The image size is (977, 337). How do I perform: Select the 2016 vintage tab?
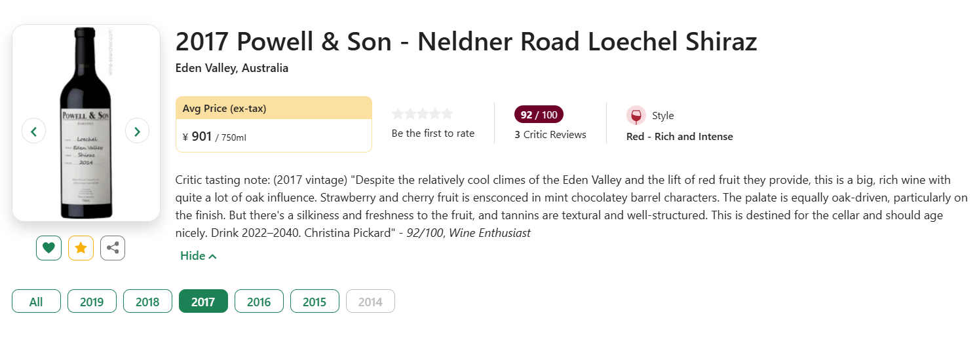[259, 302]
